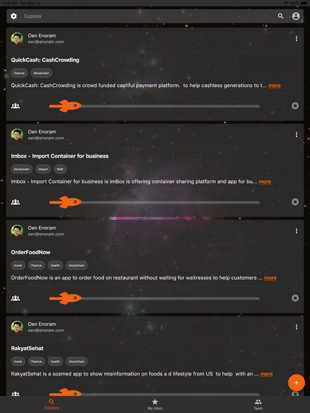Click Oen Enoram avatar on Imbox card
The height and width of the screenshot is (413, 310).
[17, 134]
